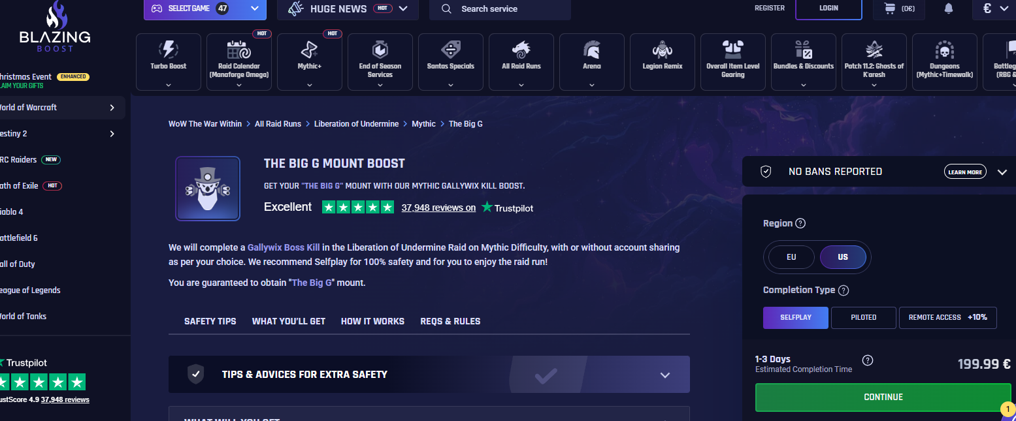Select US region
Image resolution: width=1016 pixels, height=421 pixels.
click(843, 257)
